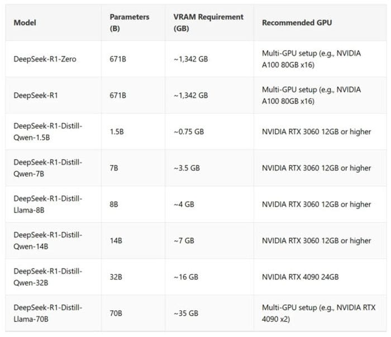Click the Model column header
Screen dimensions: 391x337
point(25,23)
